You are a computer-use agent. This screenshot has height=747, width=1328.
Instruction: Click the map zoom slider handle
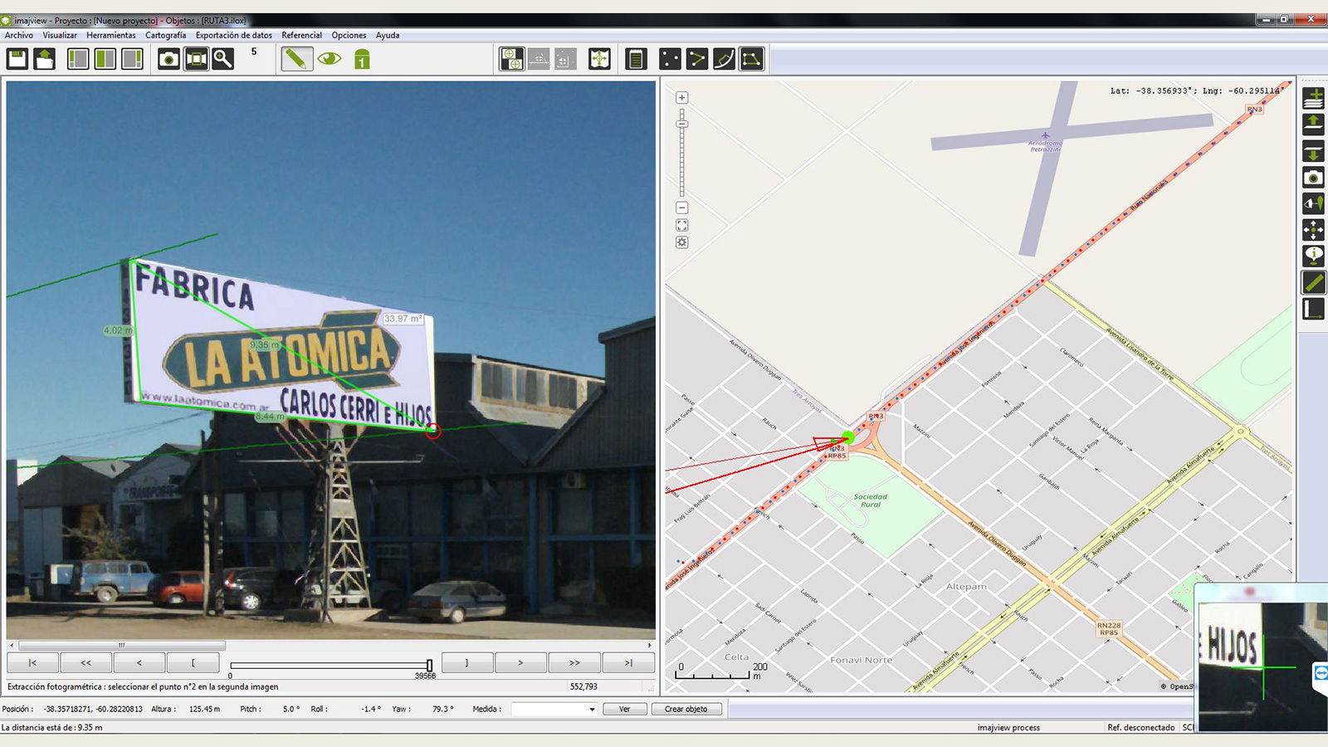pyautogui.click(x=682, y=124)
